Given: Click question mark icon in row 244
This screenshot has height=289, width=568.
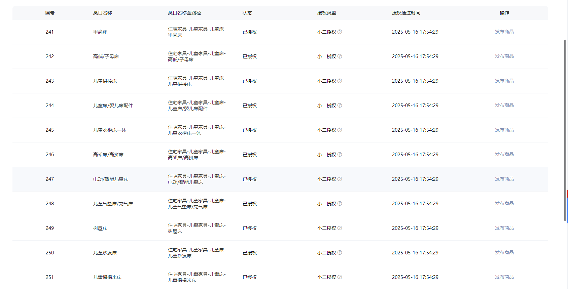Looking at the screenshot, I should [x=340, y=106].
